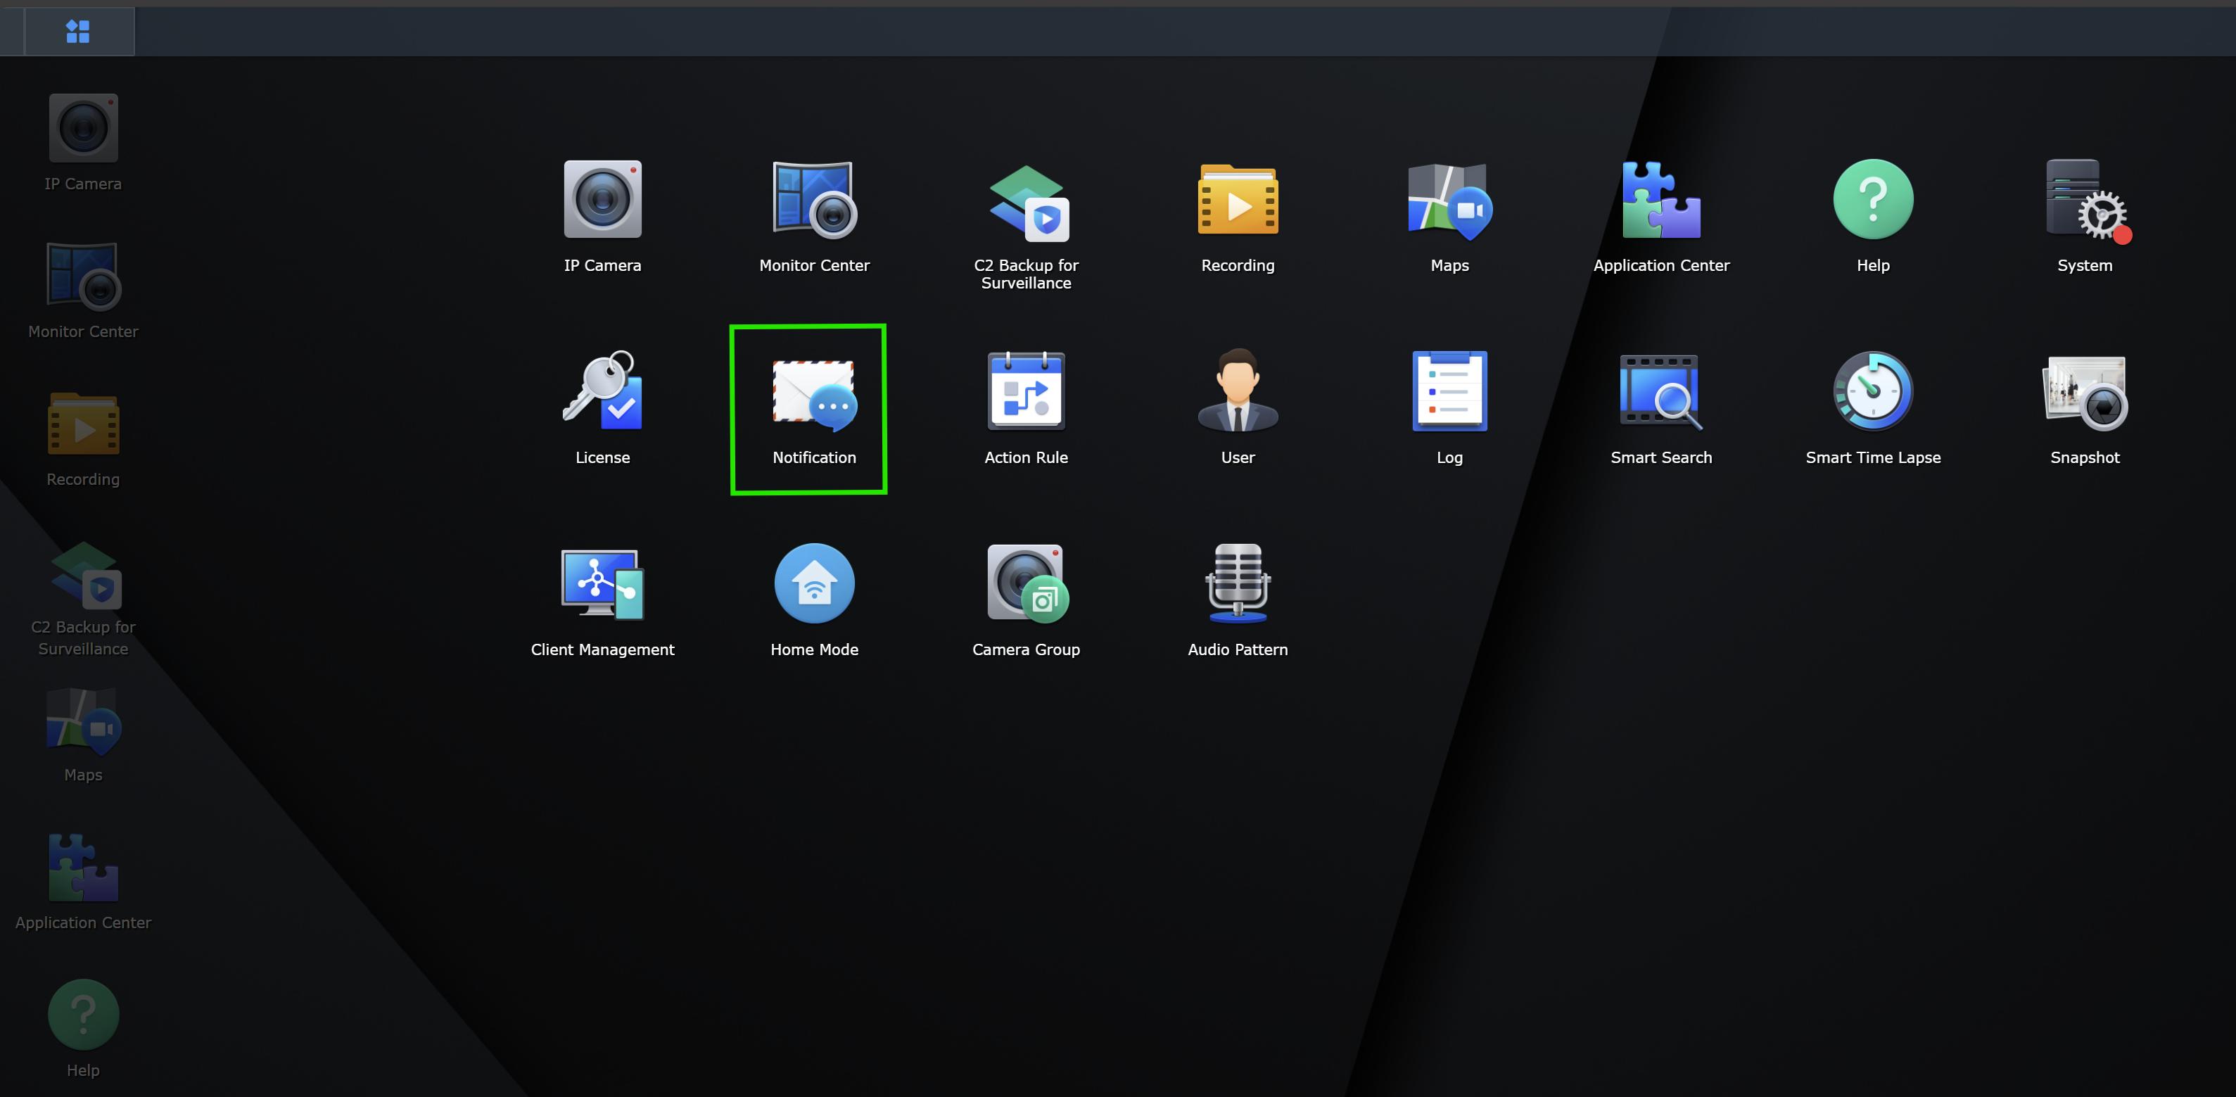This screenshot has height=1097, width=2236.
Task: Click IP Camera desktop shortcut on left
Action: (83, 144)
